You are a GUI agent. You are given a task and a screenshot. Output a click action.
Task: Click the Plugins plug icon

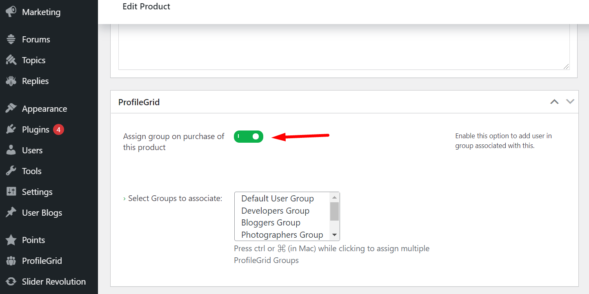pos(11,129)
